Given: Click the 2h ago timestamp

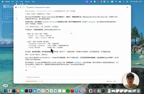Looking at the screenshot, I should click(x=34, y=67).
